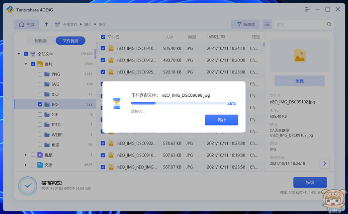Screen dimensions: 348x214
Task: Click the search magnifier icon
Action: (x=329, y=24)
